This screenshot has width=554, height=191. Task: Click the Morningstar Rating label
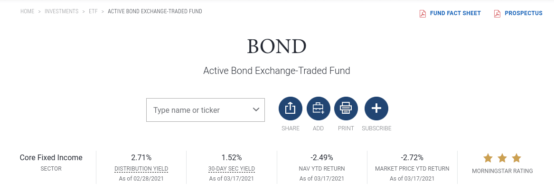coord(502,171)
